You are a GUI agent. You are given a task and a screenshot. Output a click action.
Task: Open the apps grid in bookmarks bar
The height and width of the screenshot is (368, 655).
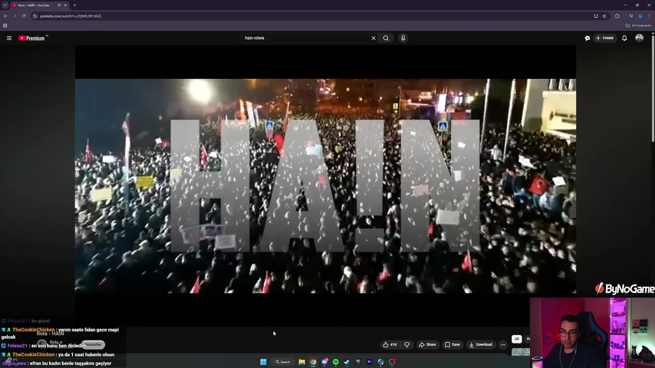pos(5,26)
